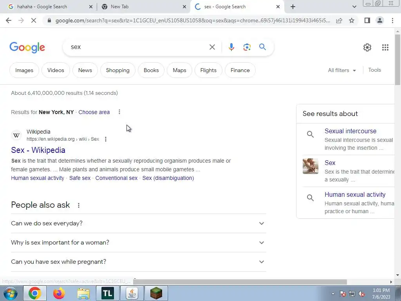Click the thumbnail beside Sex in side panel

pyautogui.click(x=311, y=166)
